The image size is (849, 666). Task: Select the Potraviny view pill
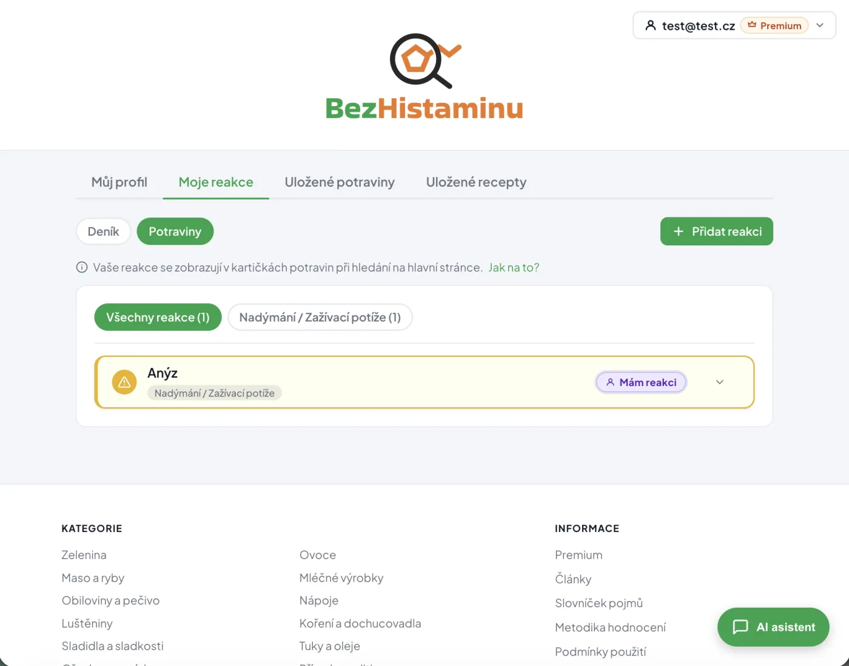pos(175,231)
